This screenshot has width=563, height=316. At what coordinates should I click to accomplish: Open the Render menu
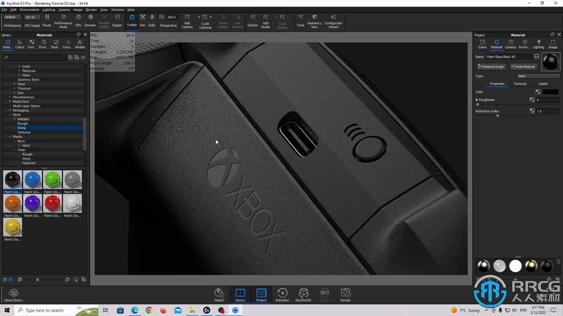click(x=91, y=10)
